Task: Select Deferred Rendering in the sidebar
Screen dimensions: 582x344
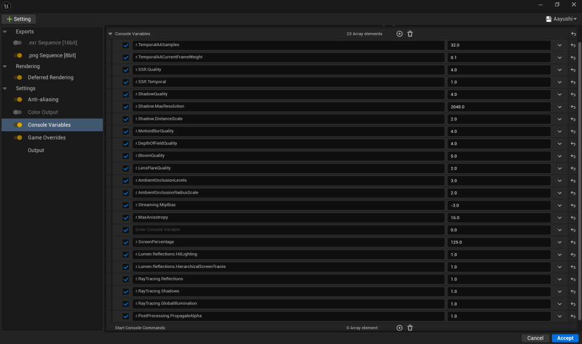Action: point(50,78)
